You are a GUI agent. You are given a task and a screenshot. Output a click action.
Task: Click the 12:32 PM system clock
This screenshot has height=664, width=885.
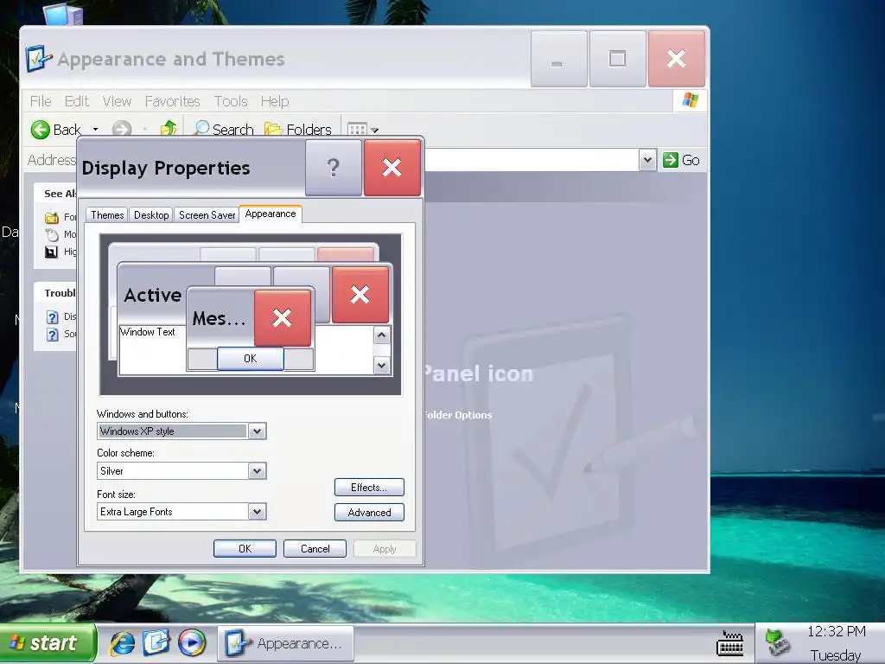point(836,631)
